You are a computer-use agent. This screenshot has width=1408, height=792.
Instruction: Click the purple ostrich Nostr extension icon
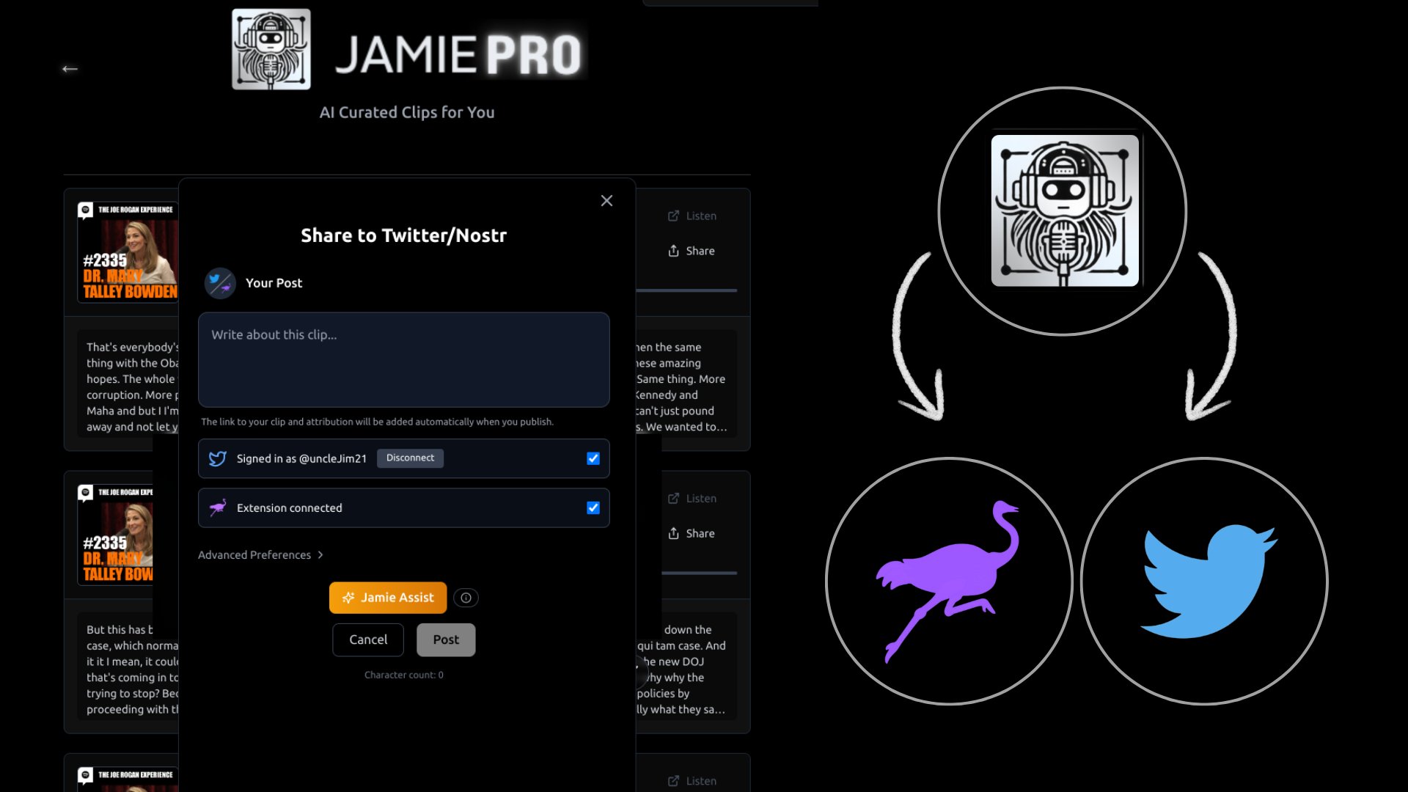tap(218, 508)
